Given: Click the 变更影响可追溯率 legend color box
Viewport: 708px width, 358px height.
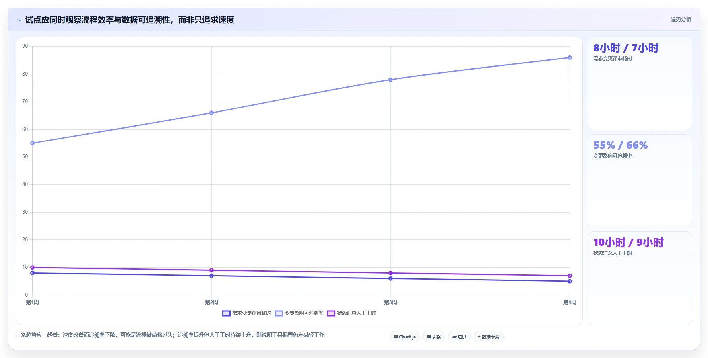Looking at the screenshot, I should (279, 313).
